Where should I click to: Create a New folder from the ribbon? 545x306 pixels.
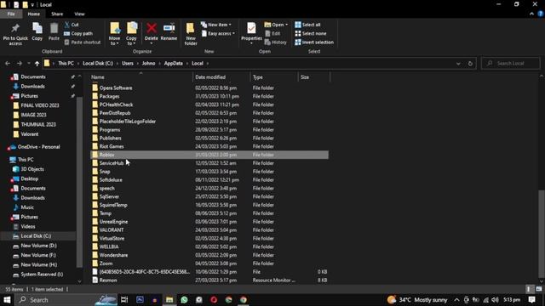pyautogui.click(x=191, y=34)
